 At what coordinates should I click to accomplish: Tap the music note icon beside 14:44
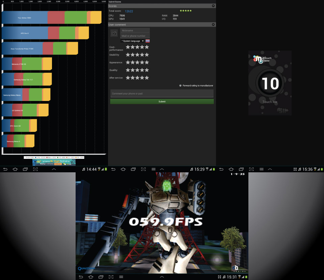click(x=83, y=169)
